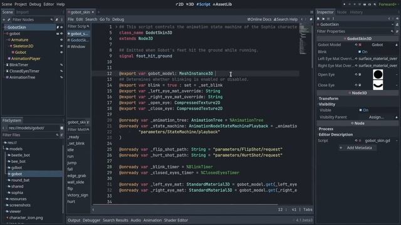Load resource folder icon in Inspector
The height and width of the screenshot is (225, 401).
(323, 19)
